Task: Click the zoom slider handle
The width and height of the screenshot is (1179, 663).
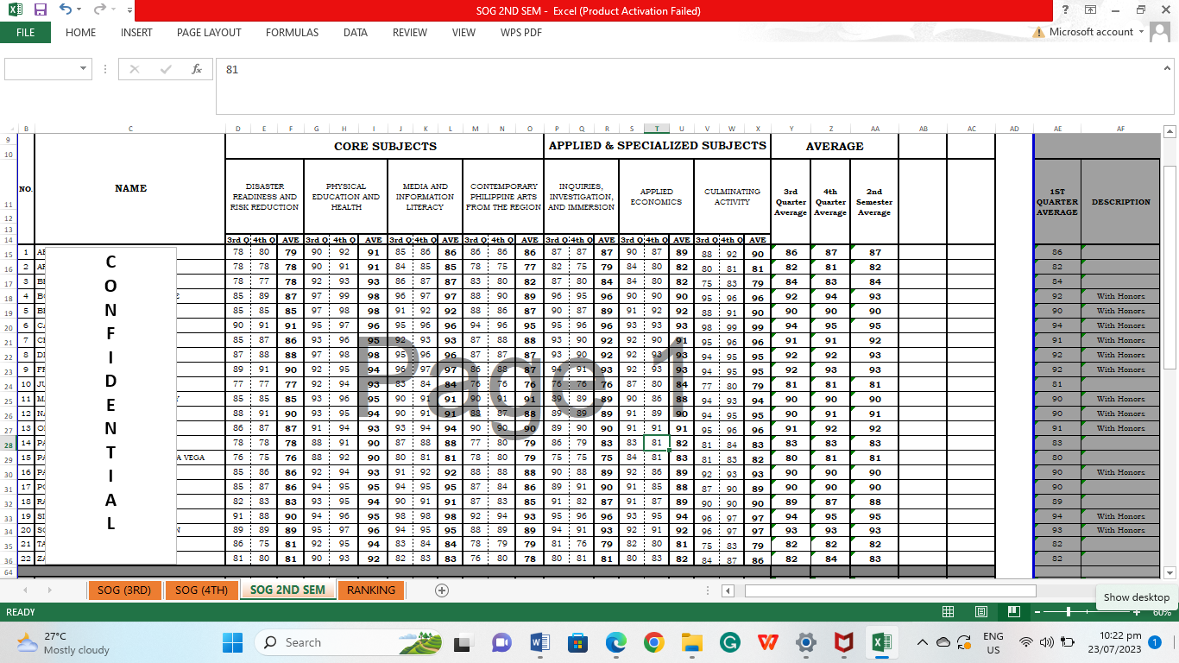Action: 1069,612
